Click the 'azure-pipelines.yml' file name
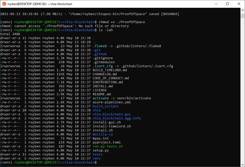 [112, 102]
